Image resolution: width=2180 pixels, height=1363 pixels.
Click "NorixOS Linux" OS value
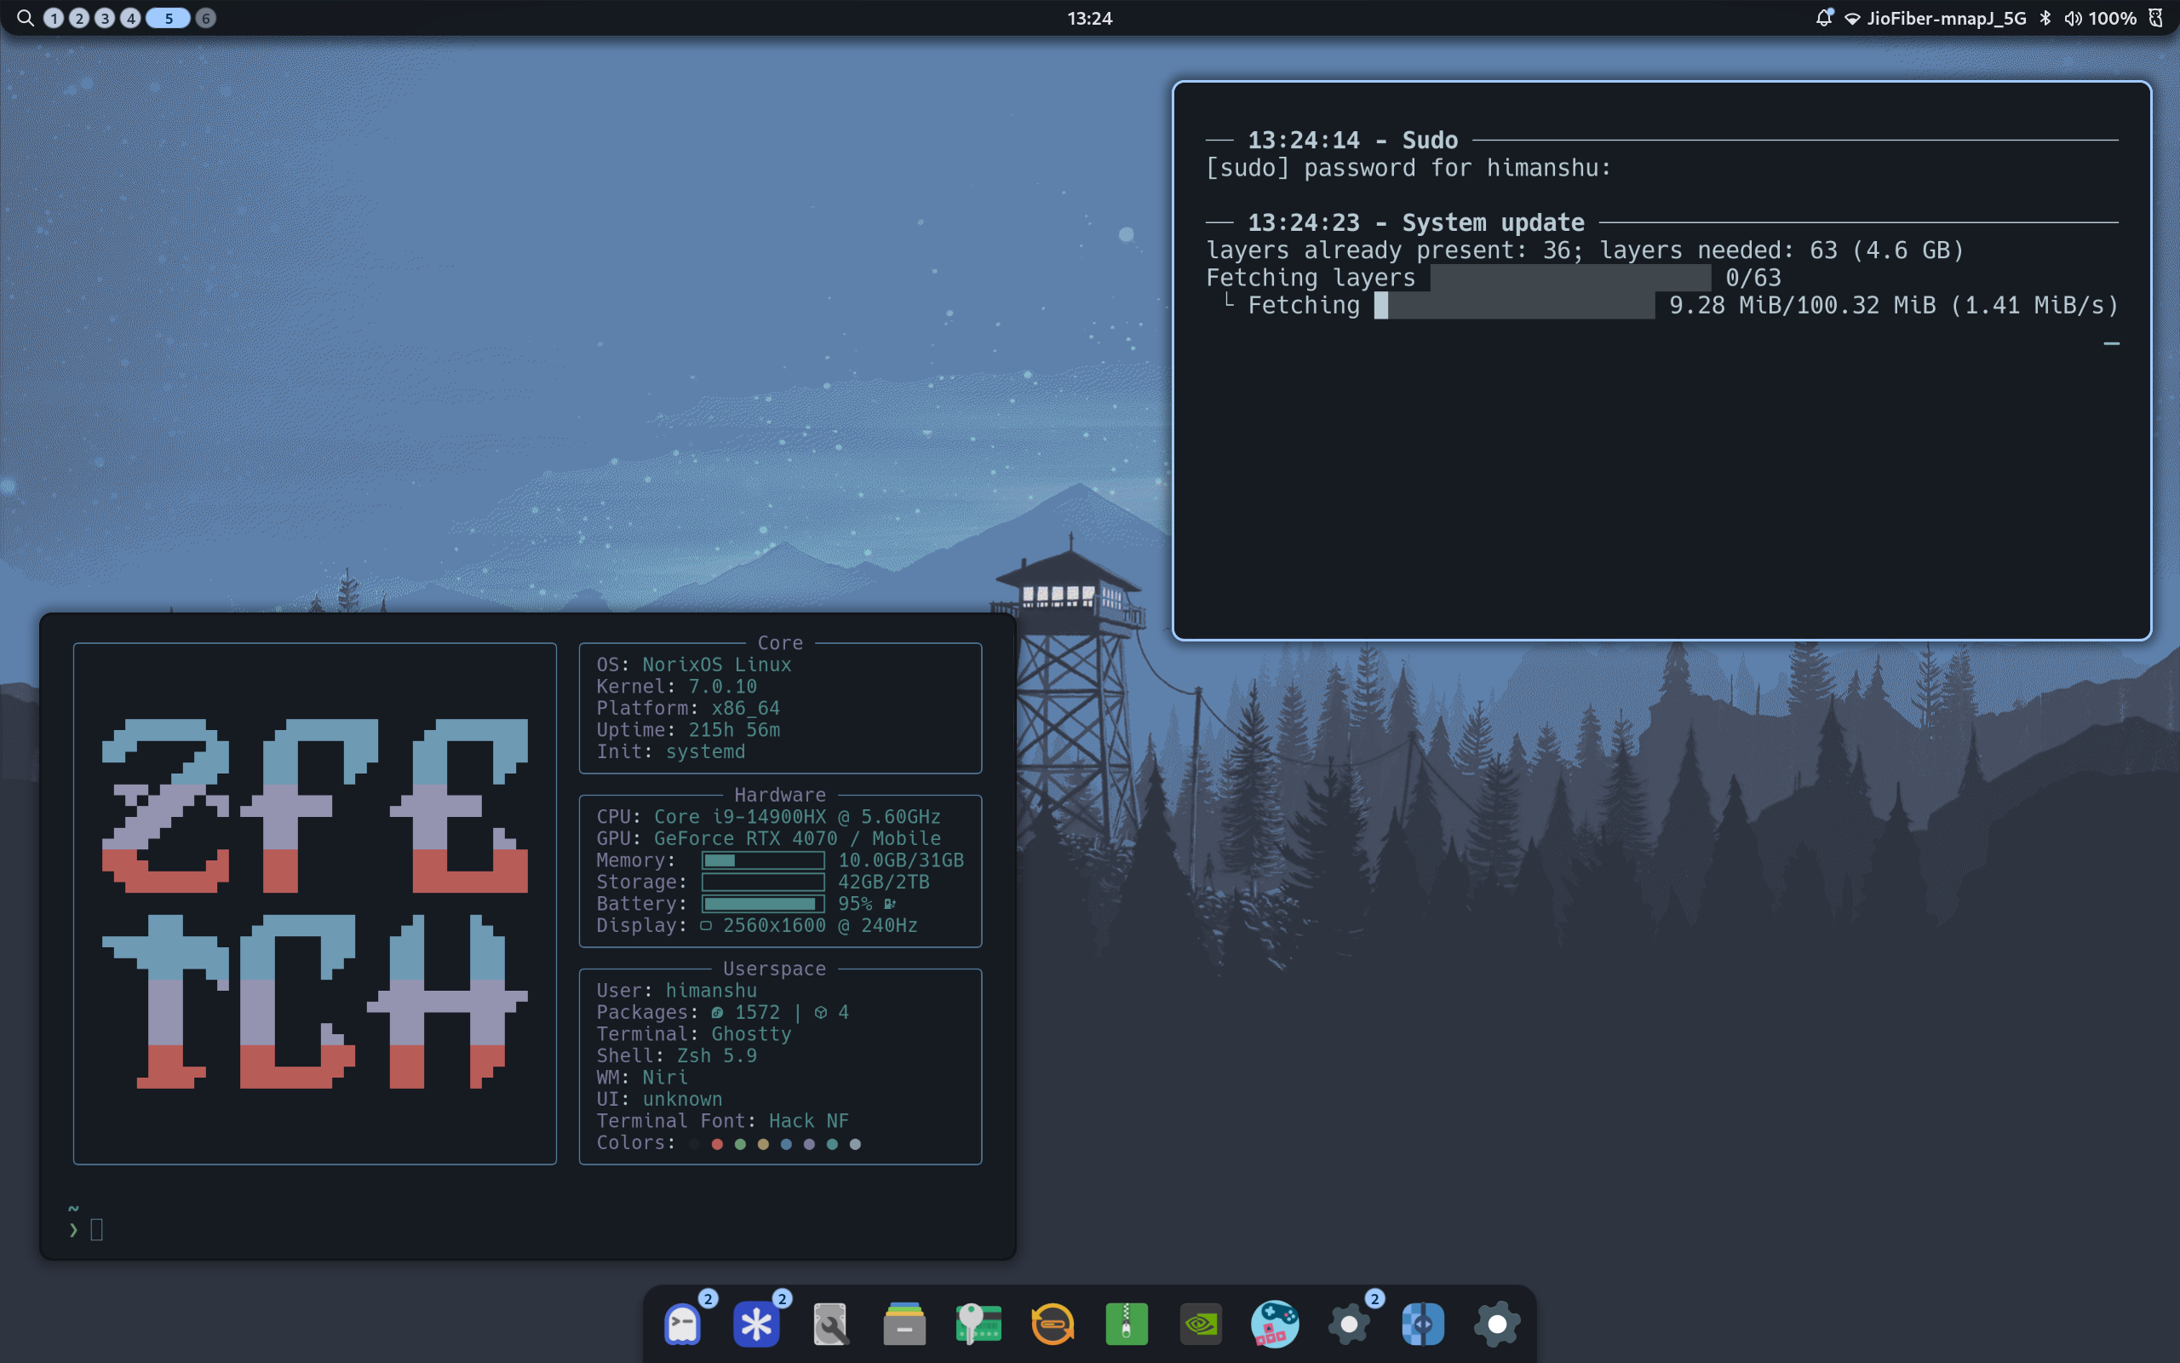click(x=717, y=664)
